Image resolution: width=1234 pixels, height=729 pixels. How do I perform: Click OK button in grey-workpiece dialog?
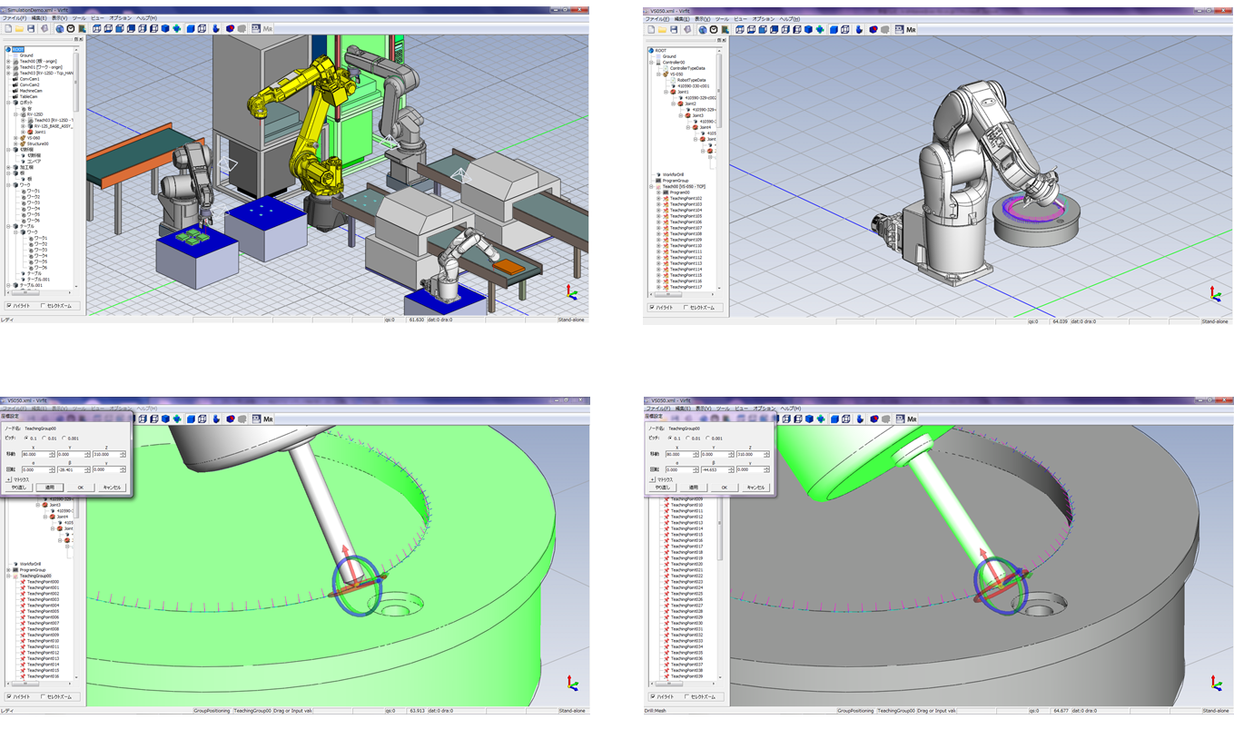click(724, 488)
